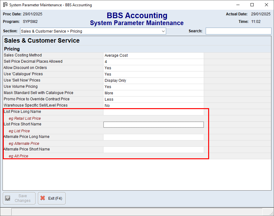This screenshot has height=216, width=274.
Task: Click Use 'Catalogue' Prices value cell
Action: tap(153, 74)
